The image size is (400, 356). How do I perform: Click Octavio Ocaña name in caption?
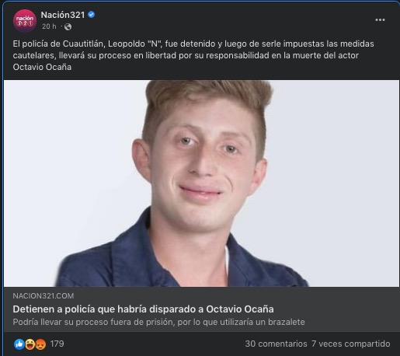tap(42, 67)
